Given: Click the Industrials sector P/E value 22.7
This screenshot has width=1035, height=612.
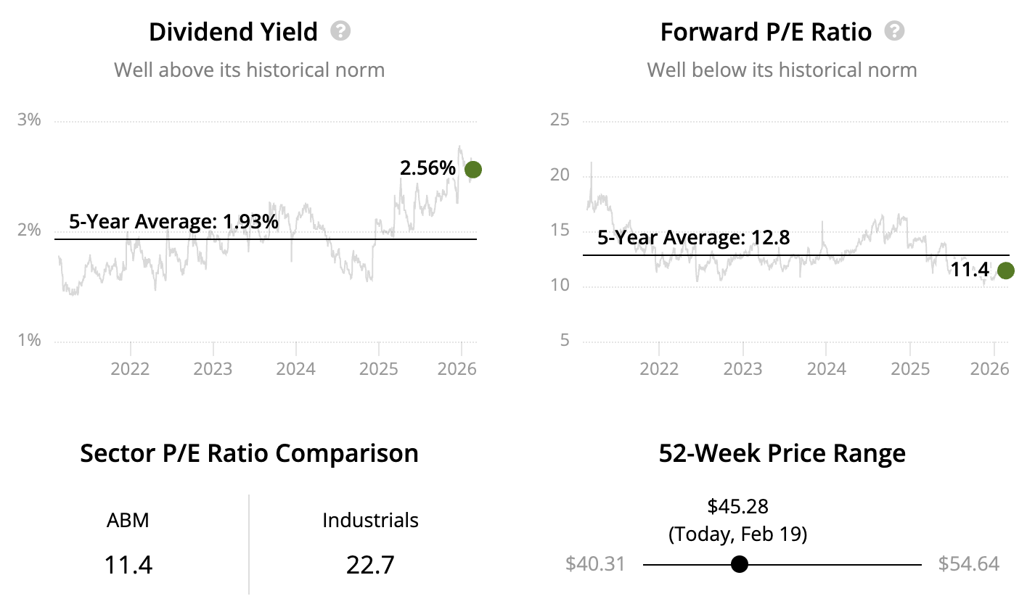Looking at the screenshot, I should (370, 564).
